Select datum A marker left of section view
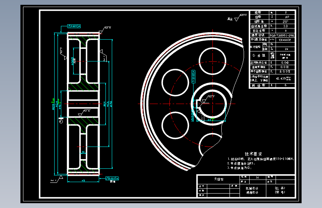 tap(61, 120)
